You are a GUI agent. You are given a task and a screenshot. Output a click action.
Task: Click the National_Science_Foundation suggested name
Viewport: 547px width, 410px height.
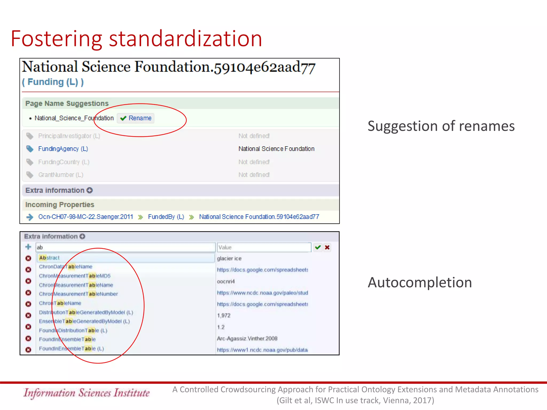pyautogui.click(x=74, y=118)
